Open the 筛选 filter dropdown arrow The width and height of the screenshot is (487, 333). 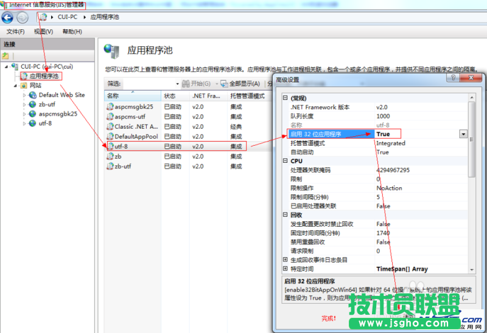pyautogui.click(x=177, y=84)
